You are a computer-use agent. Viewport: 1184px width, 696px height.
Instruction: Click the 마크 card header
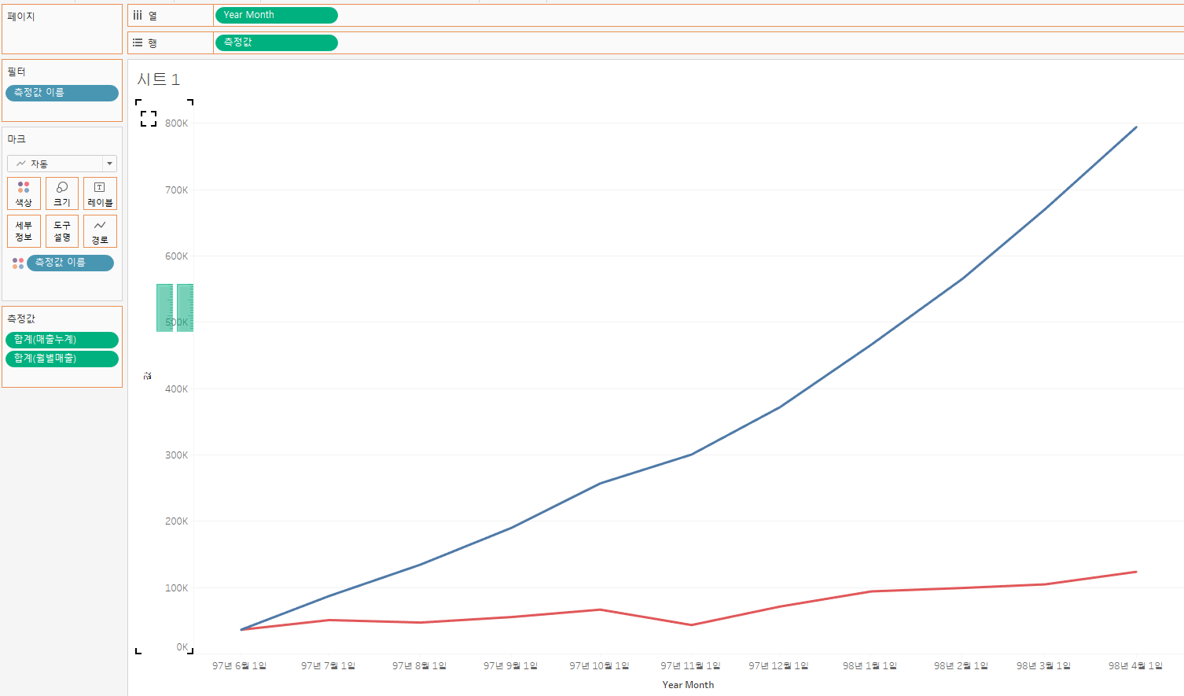pos(17,139)
